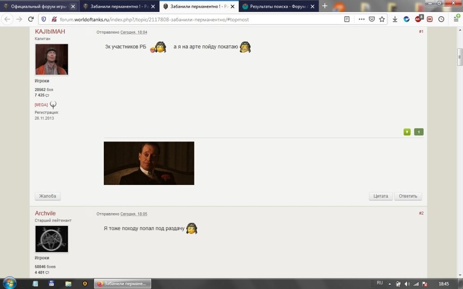
Task: Go back with the browser back arrow
Action: click(7, 19)
